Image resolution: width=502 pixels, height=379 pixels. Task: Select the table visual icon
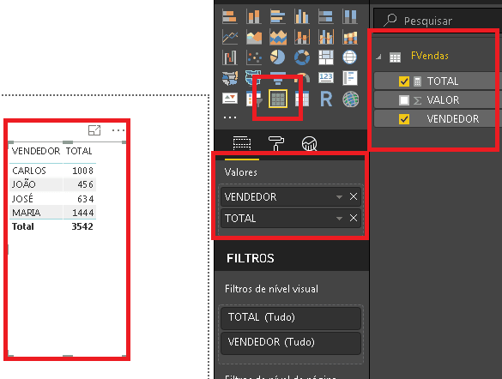[277, 99]
